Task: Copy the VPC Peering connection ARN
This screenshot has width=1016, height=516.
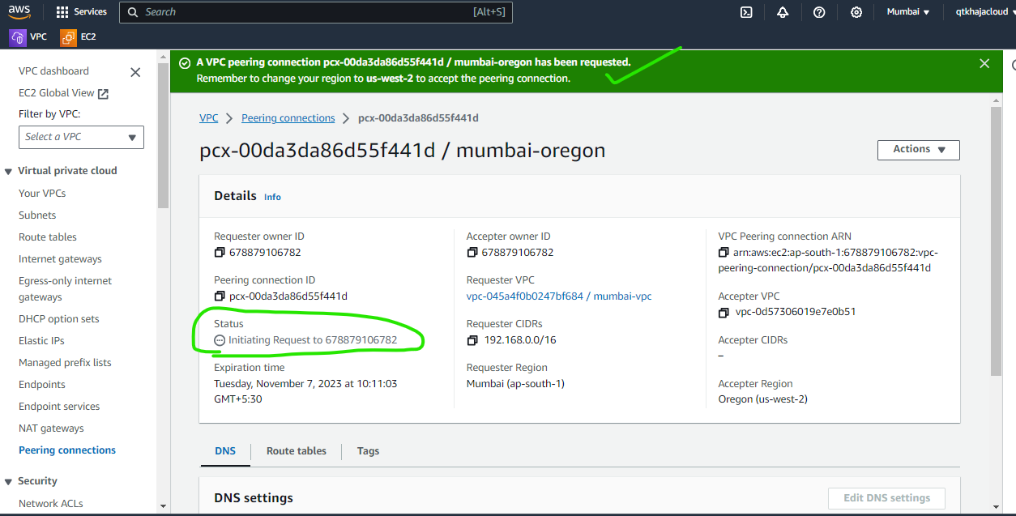Action: pos(724,253)
